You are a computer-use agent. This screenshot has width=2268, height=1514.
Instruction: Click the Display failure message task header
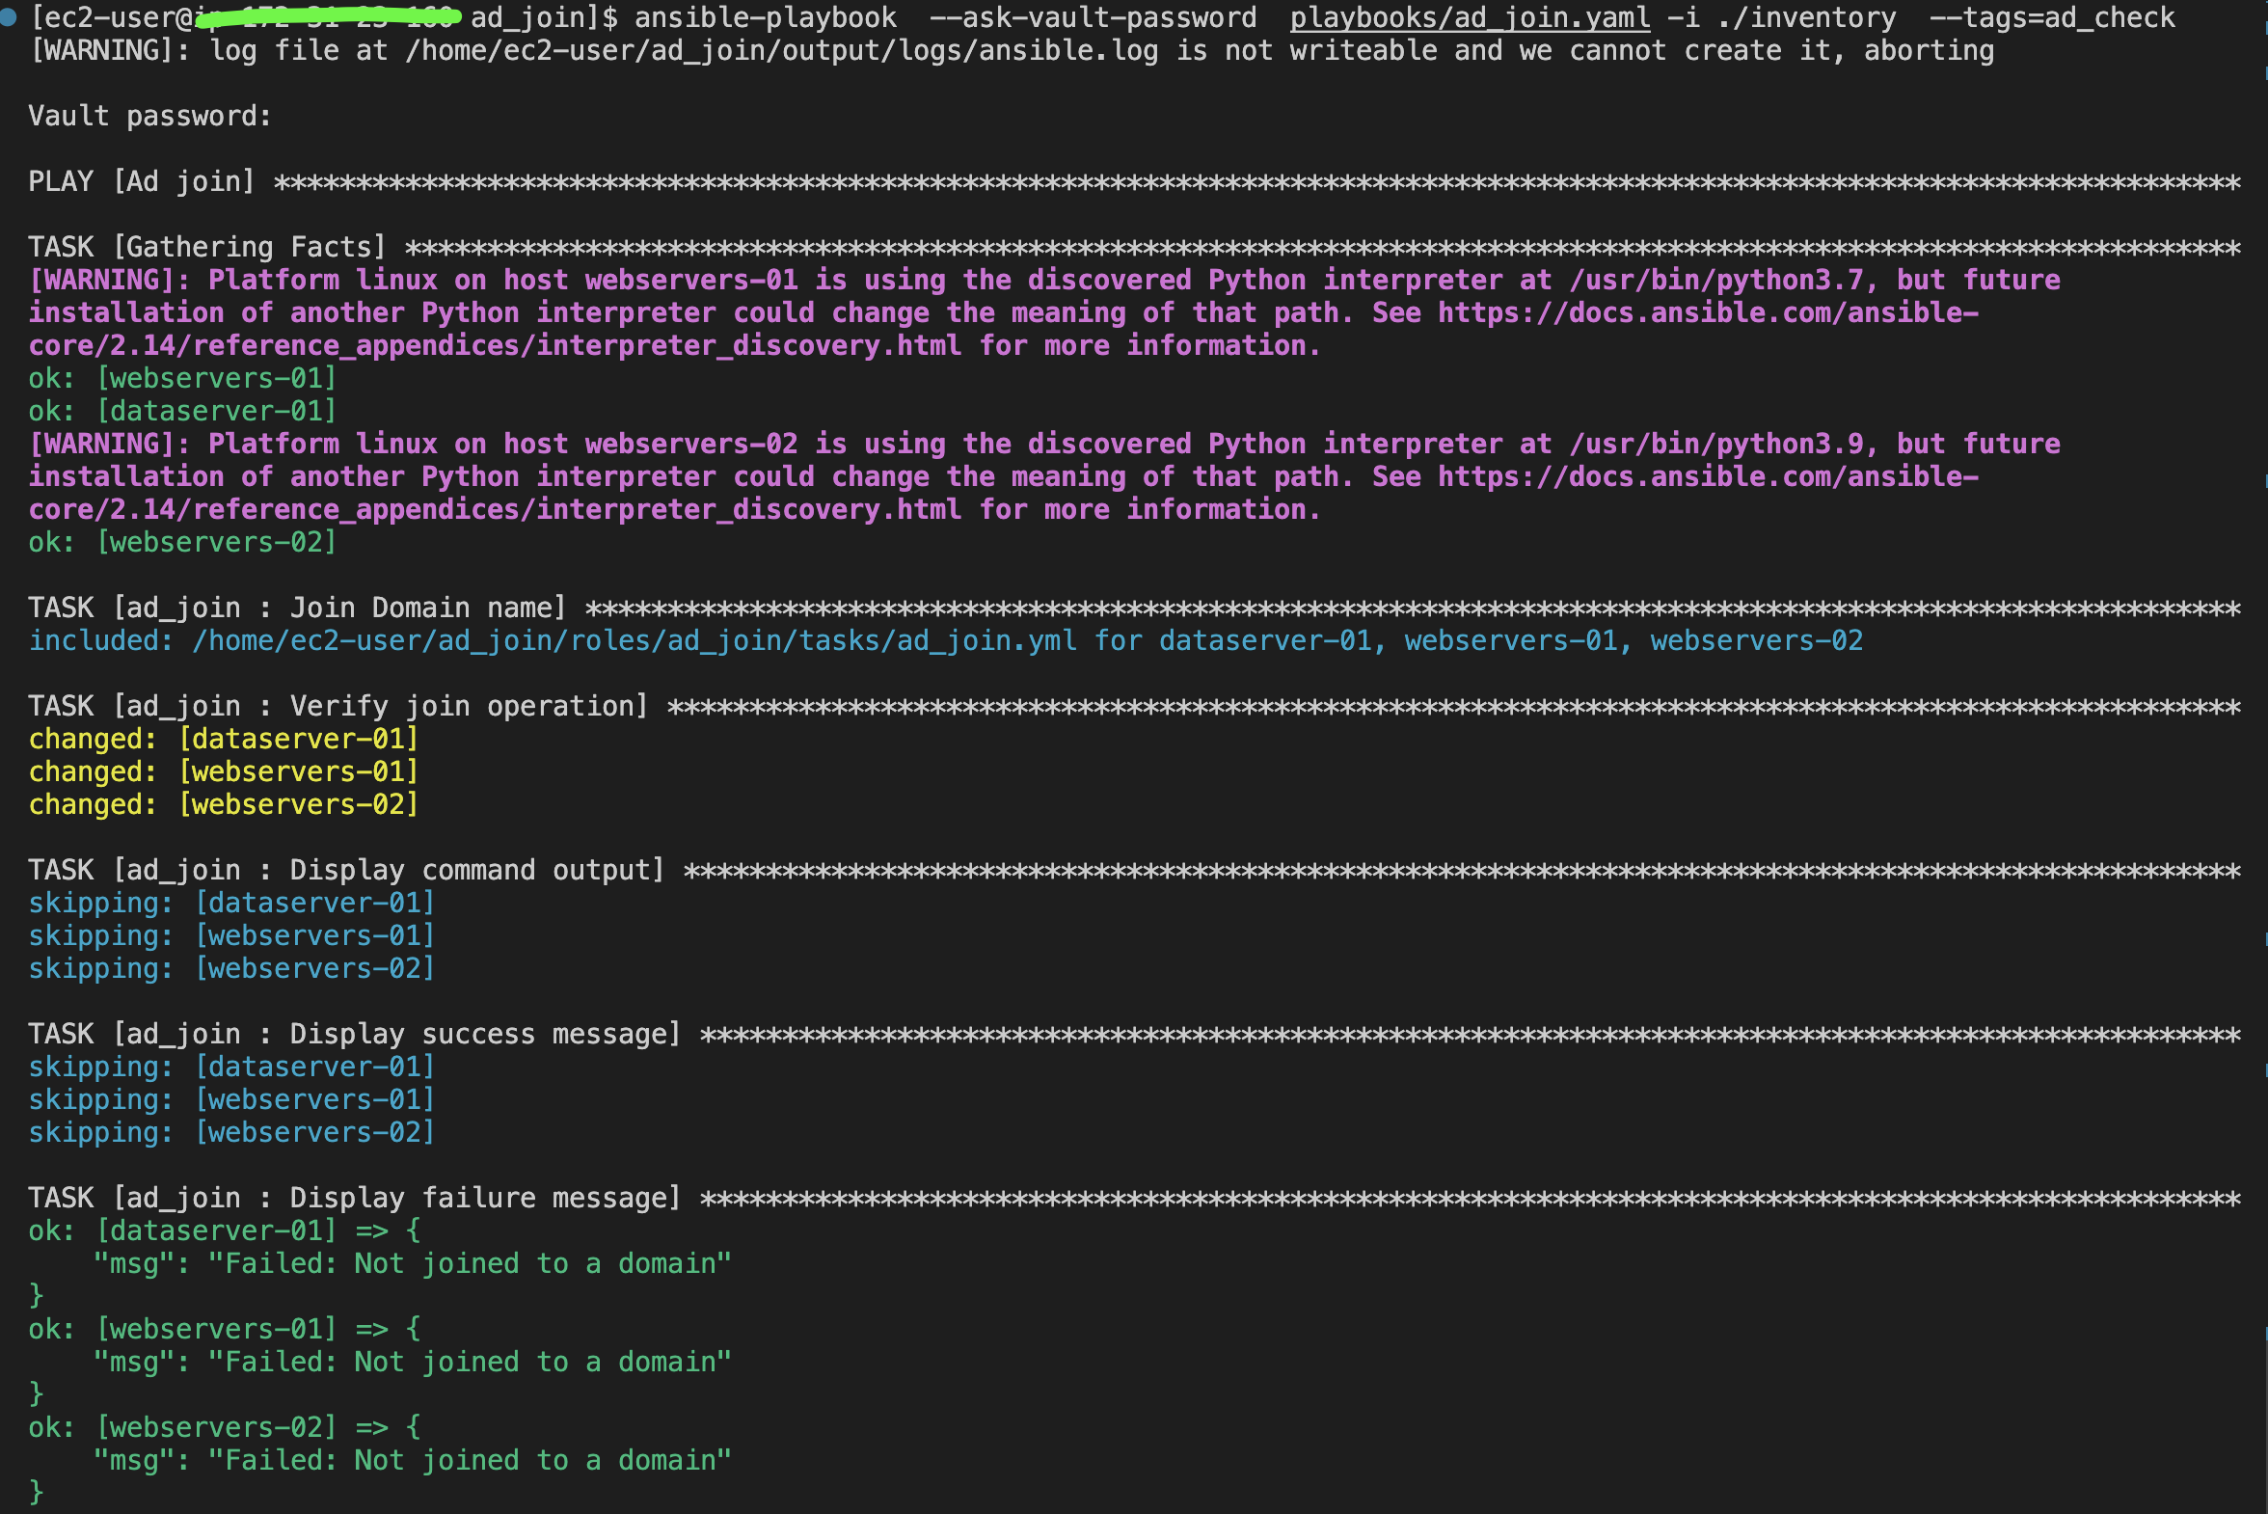tap(353, 1198)
